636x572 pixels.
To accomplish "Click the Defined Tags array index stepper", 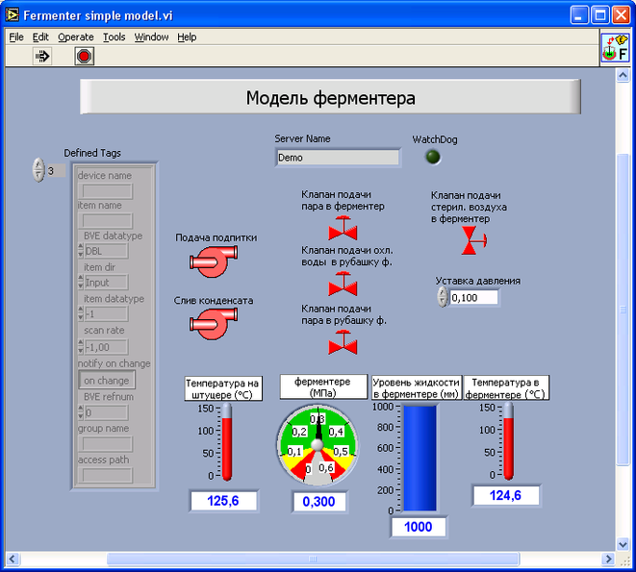I will pos(38,169).
